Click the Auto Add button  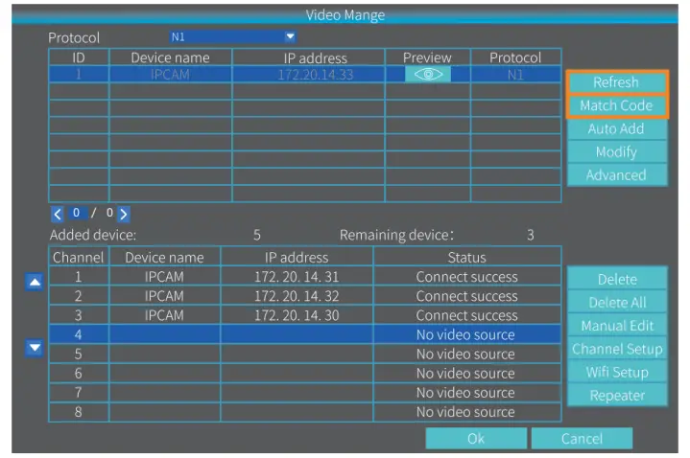(617, 128)
